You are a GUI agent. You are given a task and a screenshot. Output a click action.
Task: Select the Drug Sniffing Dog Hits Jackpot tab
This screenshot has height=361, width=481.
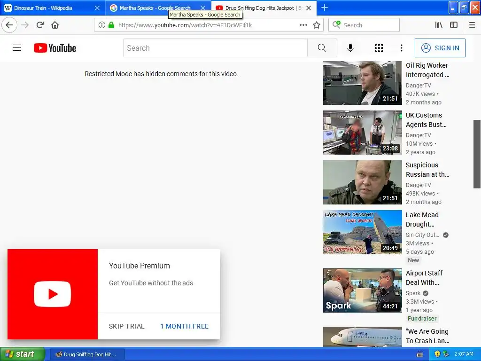(x=264, y=8)
